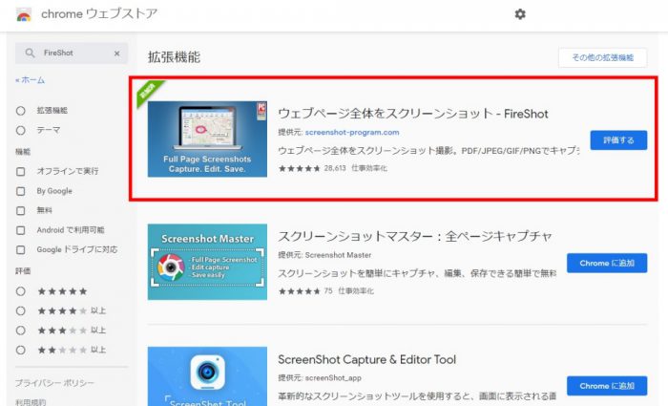
Task: Open the Screenshot Master thumbnail
Action: [x=207, y=262]
